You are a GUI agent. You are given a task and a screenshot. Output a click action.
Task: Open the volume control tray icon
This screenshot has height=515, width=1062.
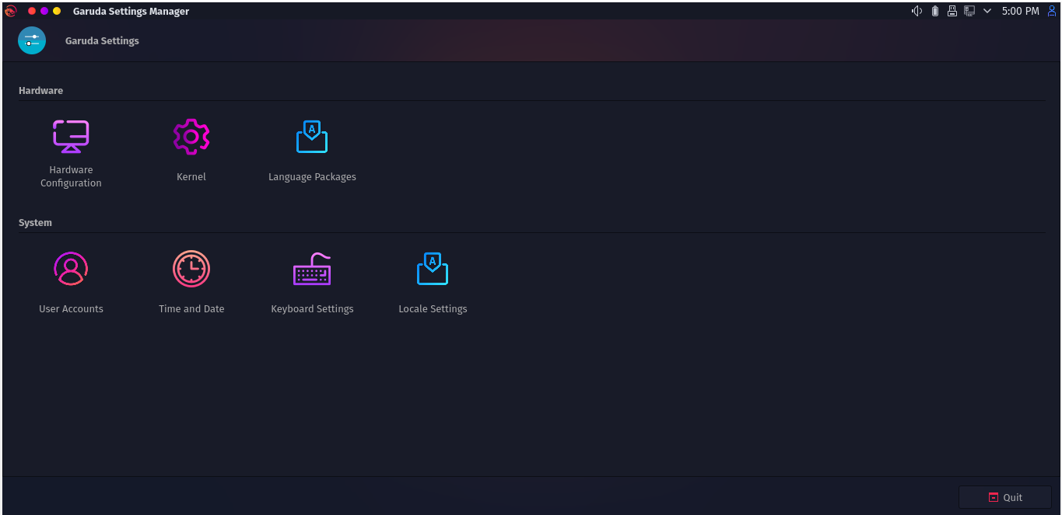click(x=917, y=11)
